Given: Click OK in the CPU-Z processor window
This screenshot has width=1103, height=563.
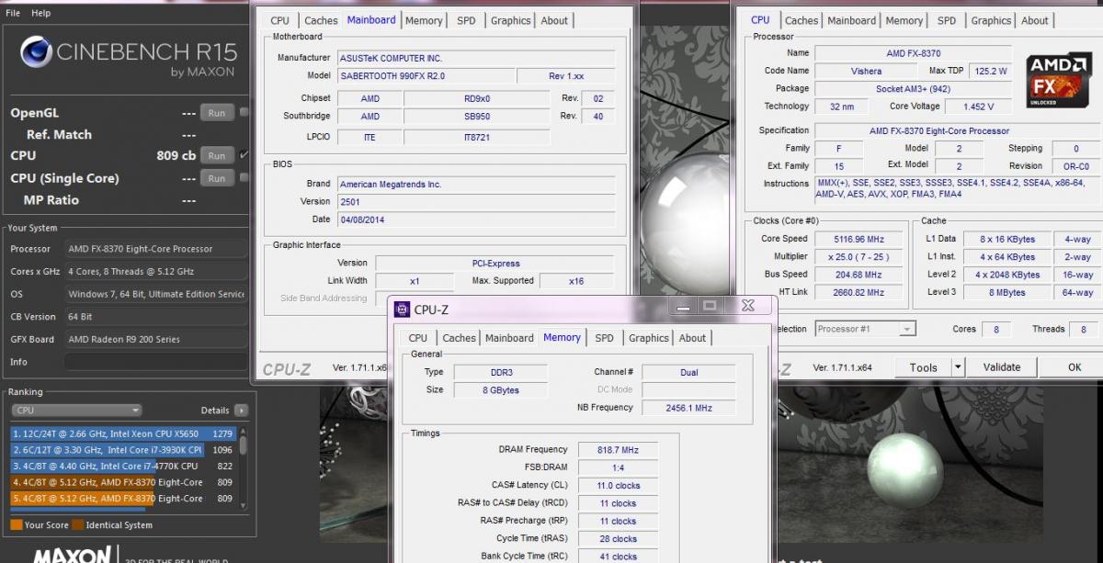Looking at the screenshot, I should point(1075,367).
